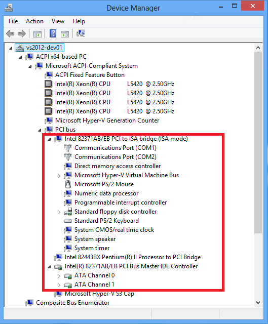Screen dimensions: 268x324
Task: Open the View menu
Action: click(58, 21)
